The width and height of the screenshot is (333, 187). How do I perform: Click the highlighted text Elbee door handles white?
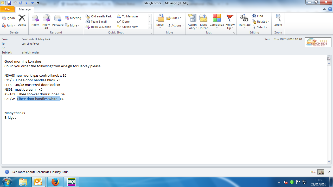click(38, 99)
